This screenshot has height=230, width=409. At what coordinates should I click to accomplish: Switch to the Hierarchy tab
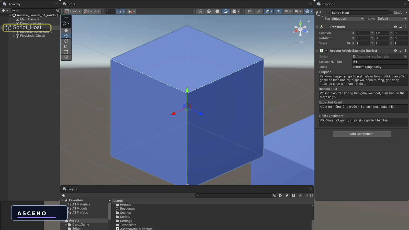[12, 4]
